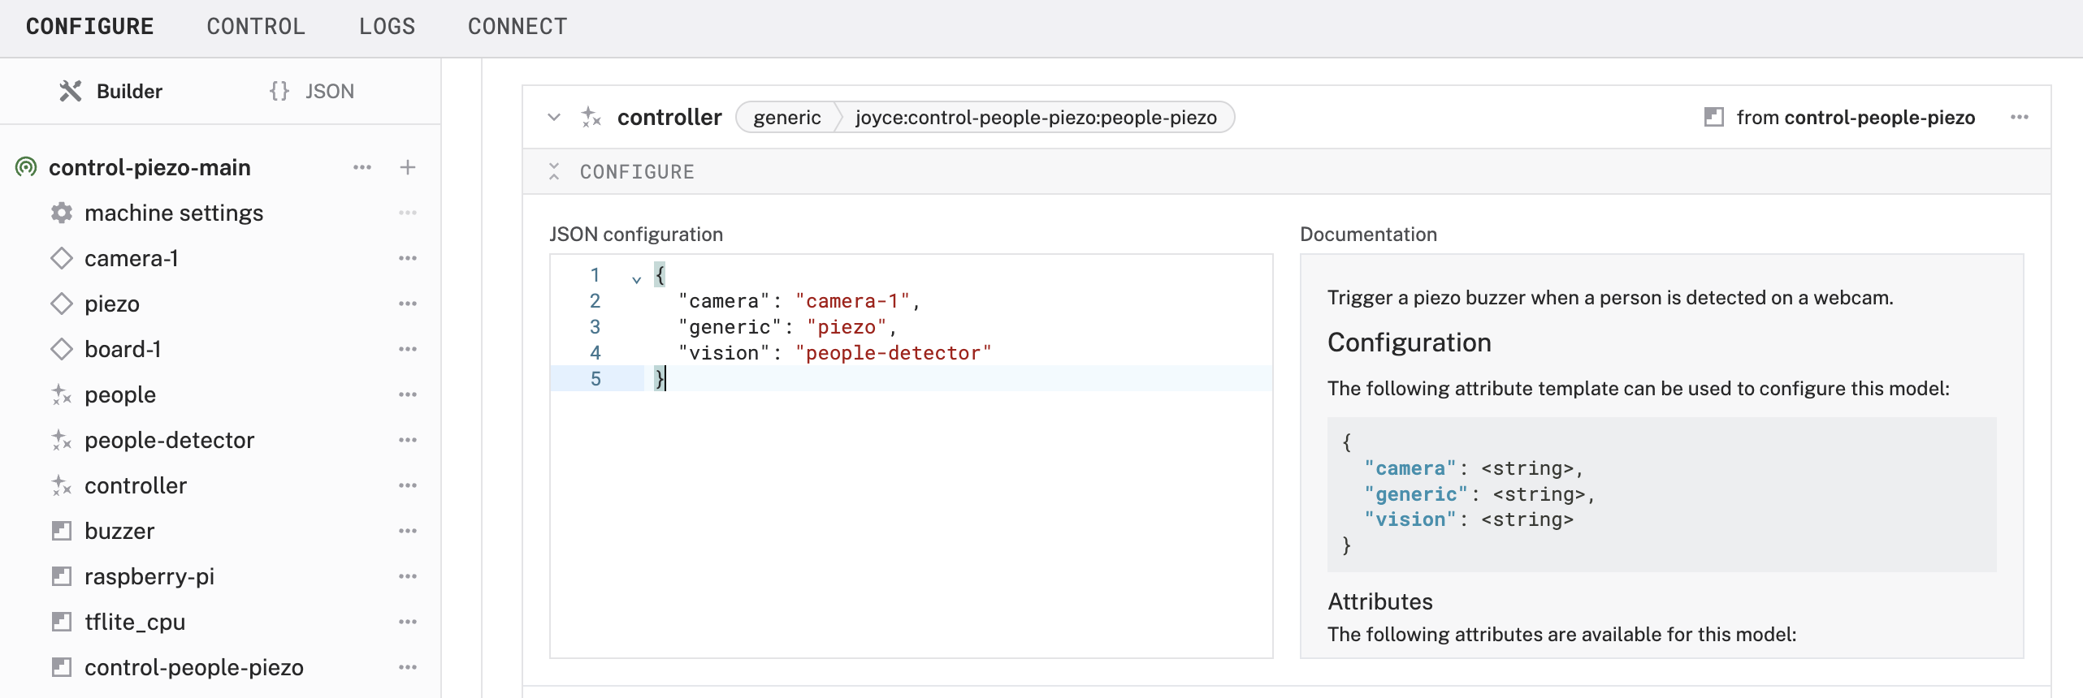2083x698 pixels.
Task: Select board-1 in the sidebar
Action: click(x=123, y=349)
